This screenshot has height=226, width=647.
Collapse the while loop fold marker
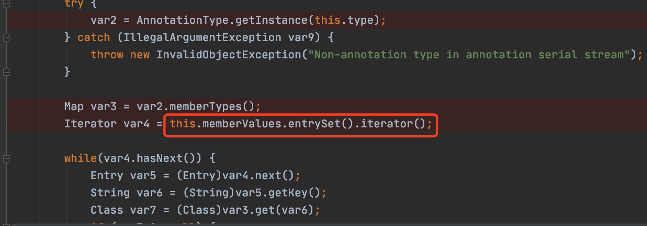(x=7, y=158)
